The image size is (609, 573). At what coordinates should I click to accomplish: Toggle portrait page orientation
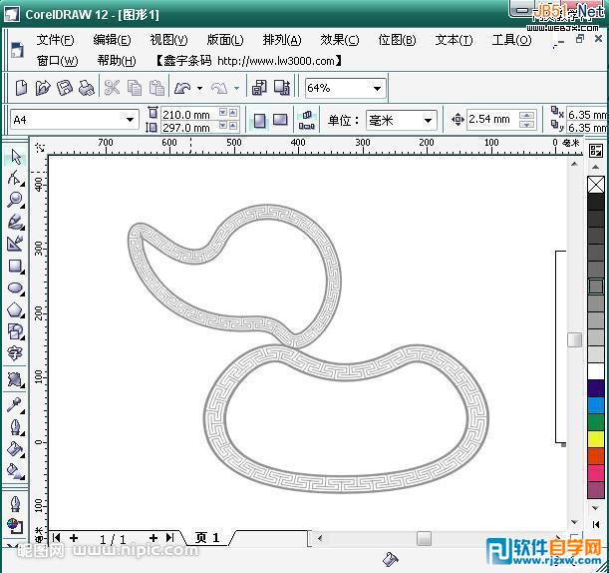click(x=259, y=120)
